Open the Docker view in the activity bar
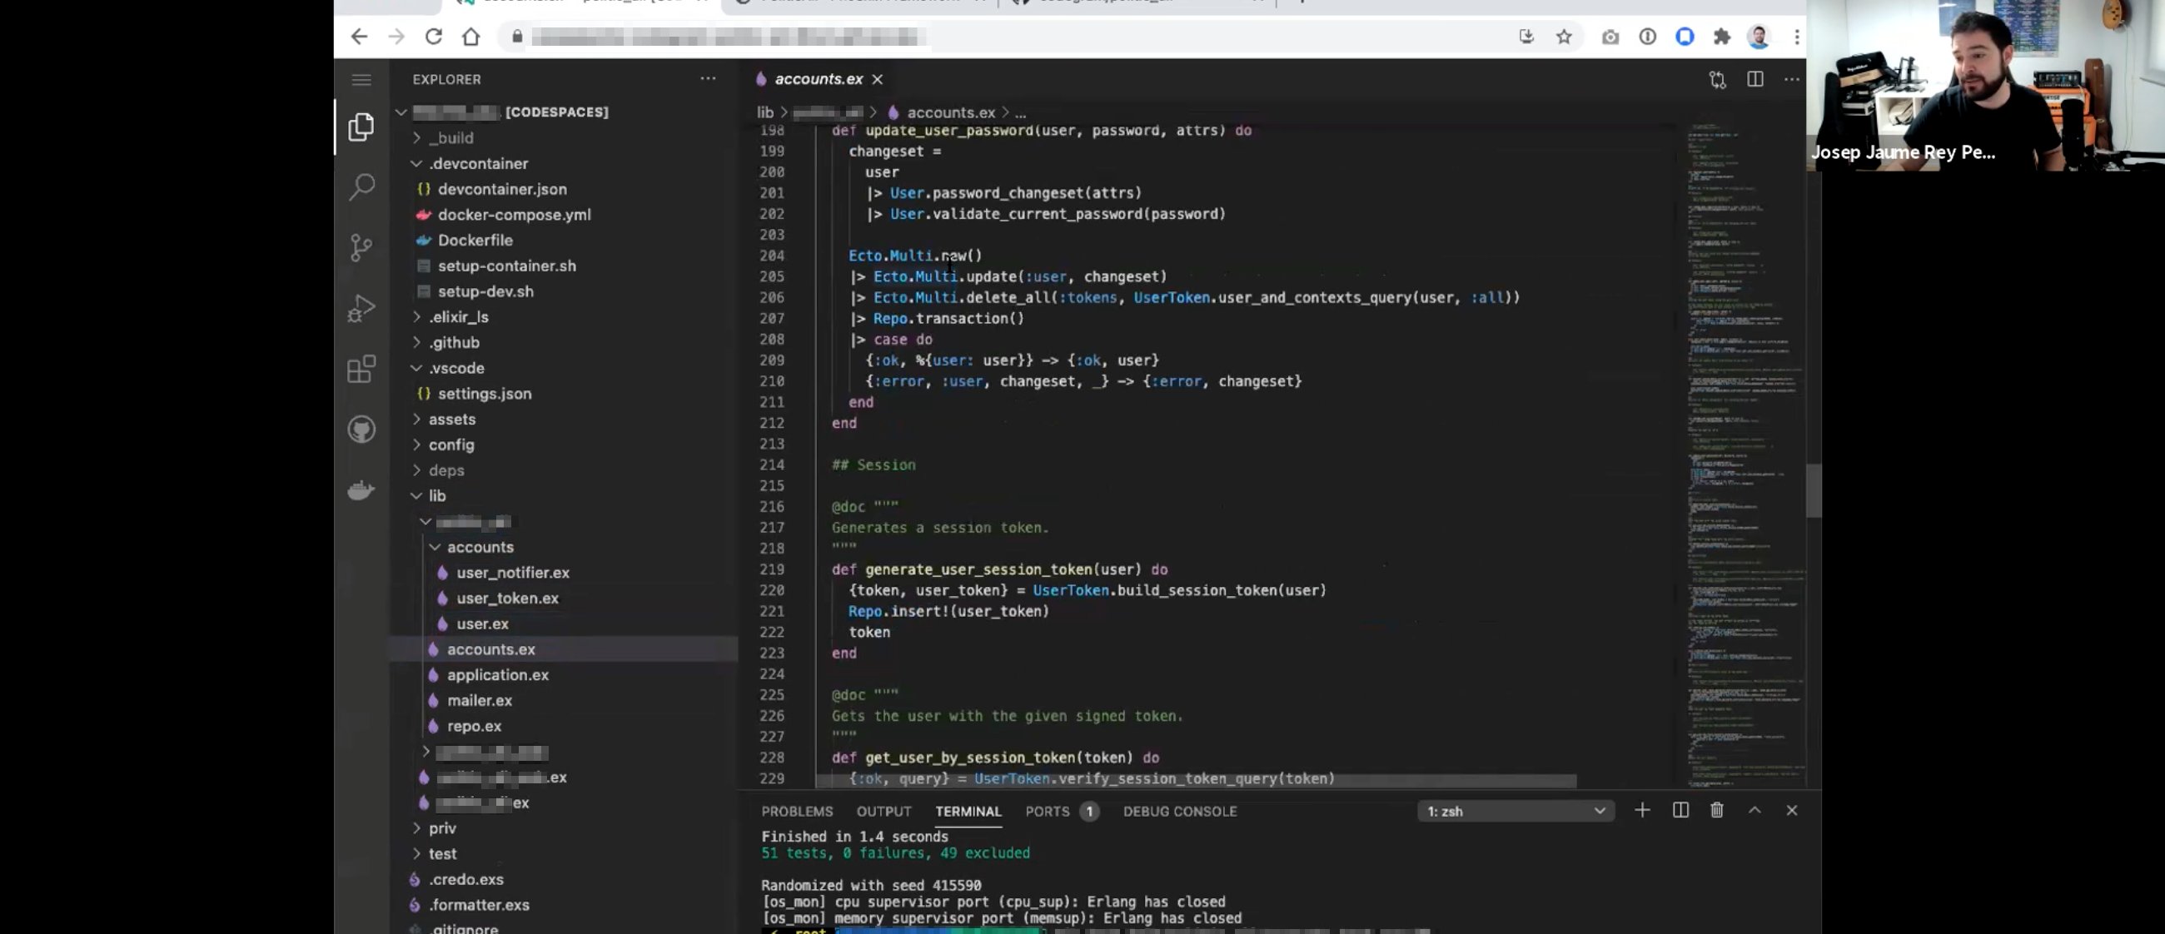Viewport: 2165px width, 934px height. click(x=361, y=489)
